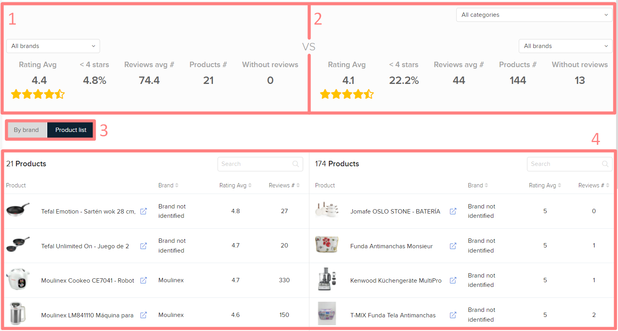This screenshot has height=331, width=618.
Task: Open the right All brands dropdown
Action: 565,46
